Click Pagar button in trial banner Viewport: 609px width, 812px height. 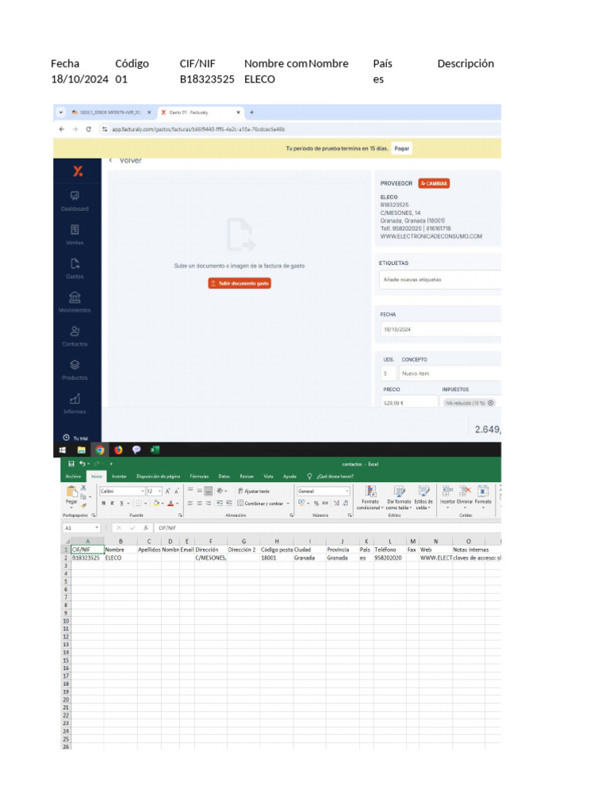tap(402, 148)
